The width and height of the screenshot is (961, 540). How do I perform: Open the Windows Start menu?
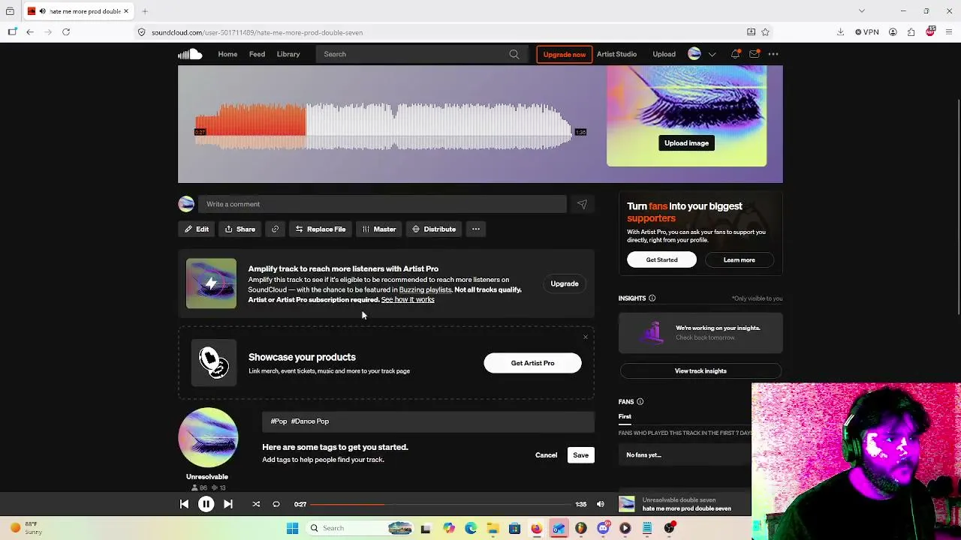click(x=292, y=528)
